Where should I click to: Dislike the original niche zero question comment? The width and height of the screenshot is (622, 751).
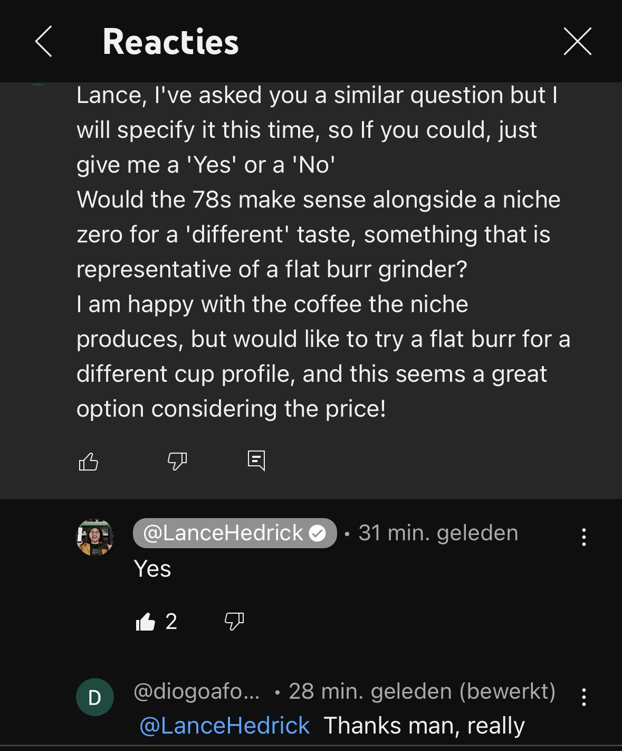click(x=177, y=461)
